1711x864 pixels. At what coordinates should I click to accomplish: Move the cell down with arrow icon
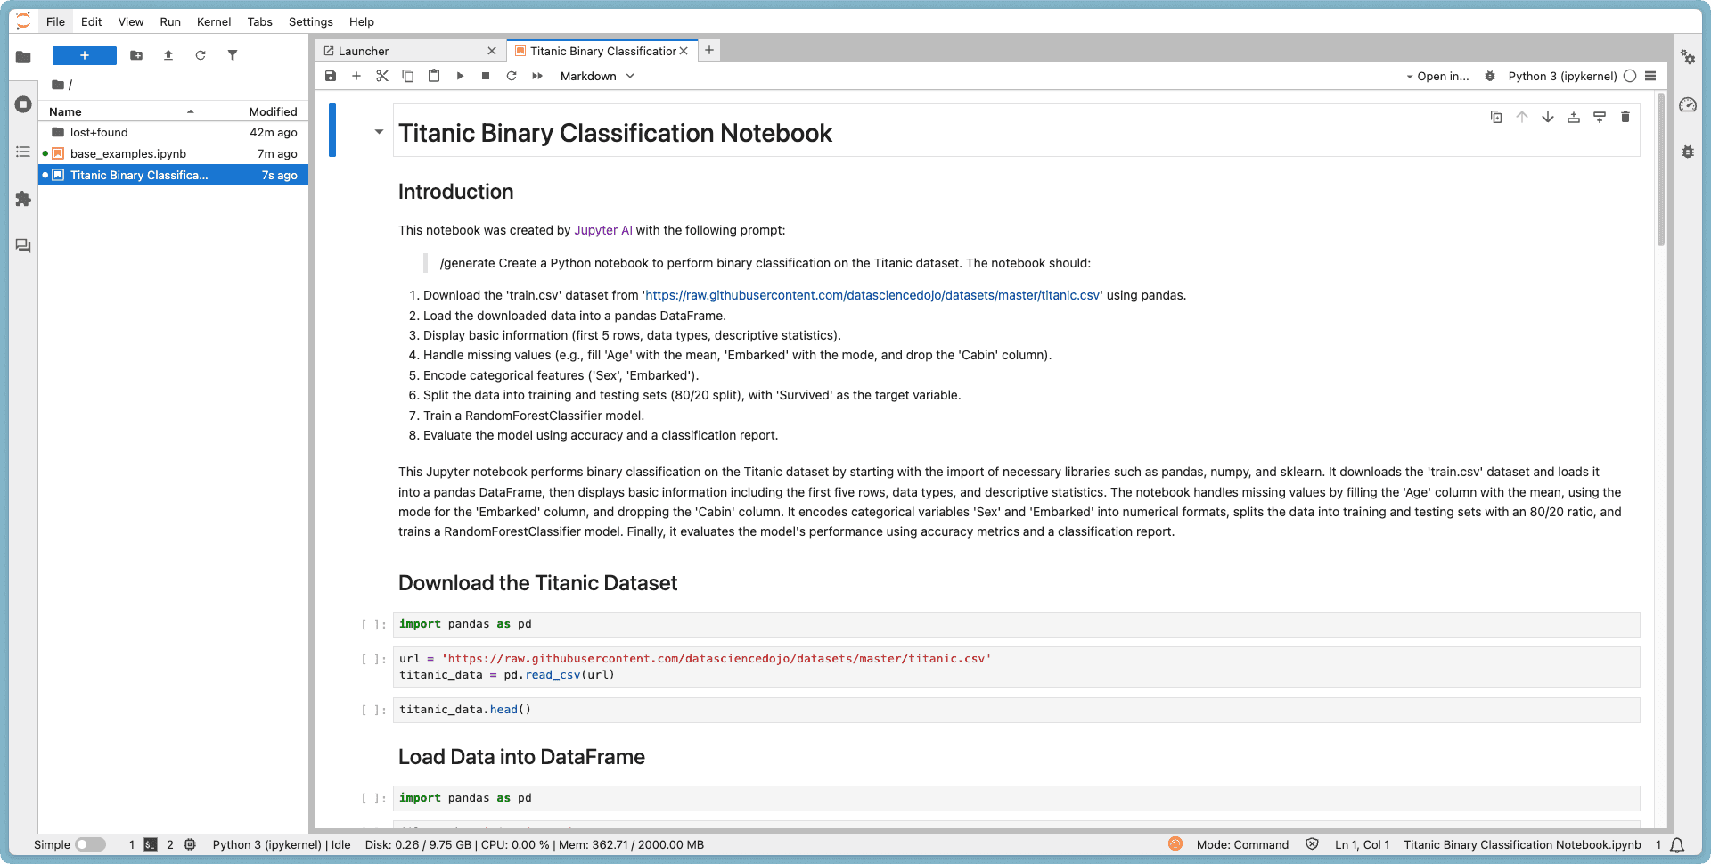(x=1548, y=117)
